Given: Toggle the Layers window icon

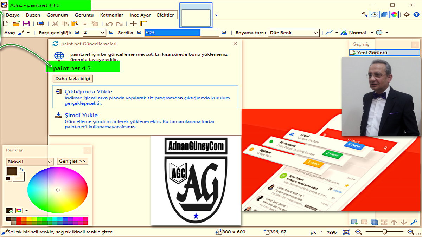Looking at the screenshot, I should click(384, 14).
